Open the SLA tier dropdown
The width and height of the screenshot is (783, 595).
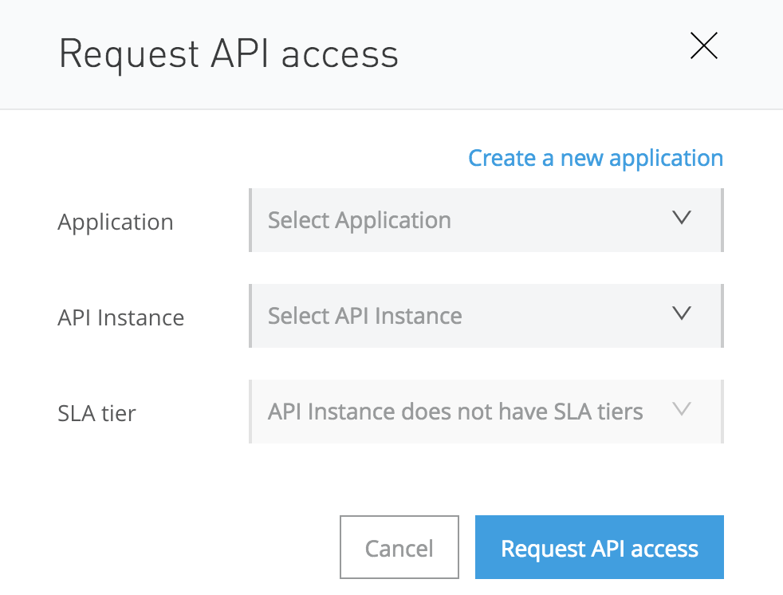click(x=486, y=412)
